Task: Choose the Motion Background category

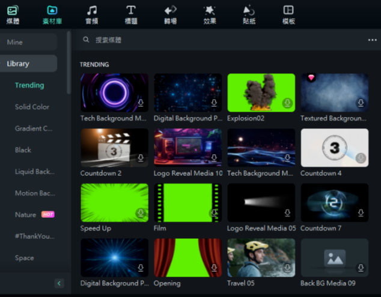Action: coord(34,193)
